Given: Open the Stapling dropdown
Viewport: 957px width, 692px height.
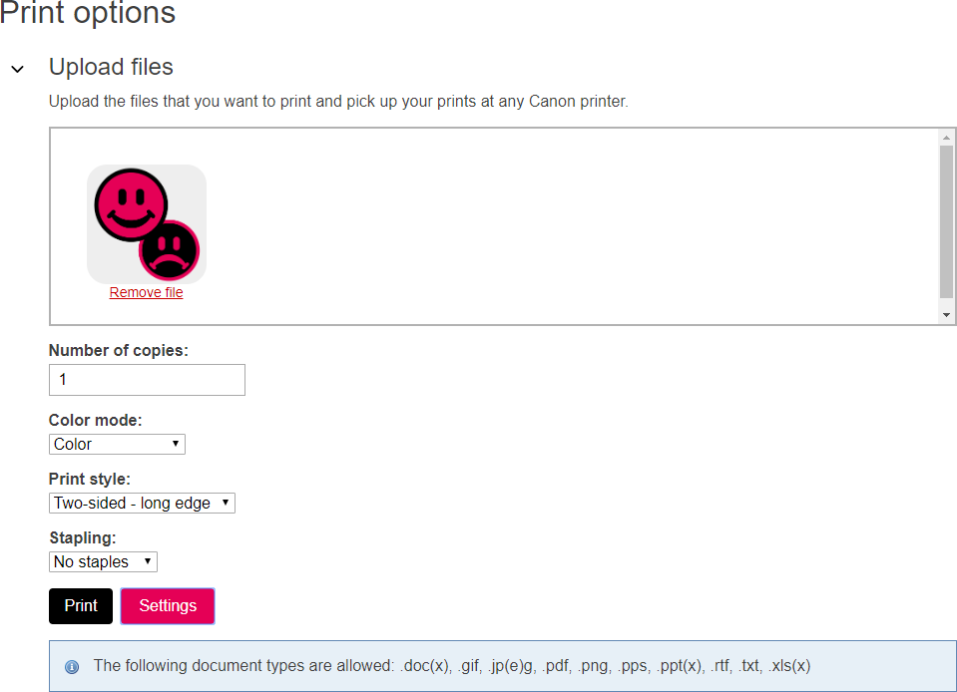Looking at the screenshot, I should point(103,561).
